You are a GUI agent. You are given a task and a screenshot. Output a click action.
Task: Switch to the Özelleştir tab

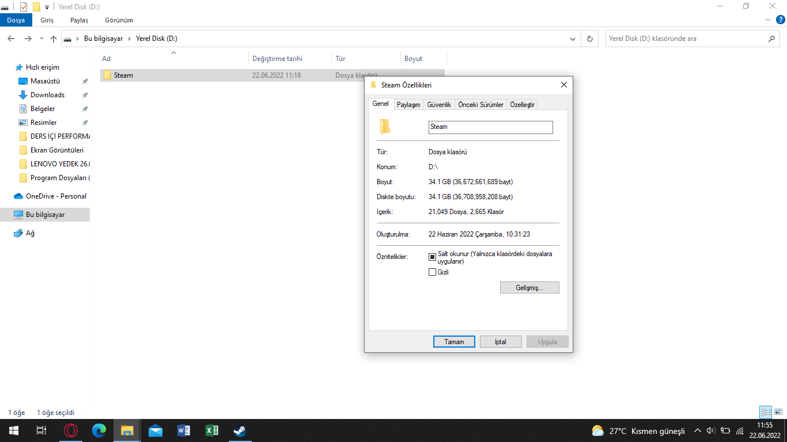[523, 105]
